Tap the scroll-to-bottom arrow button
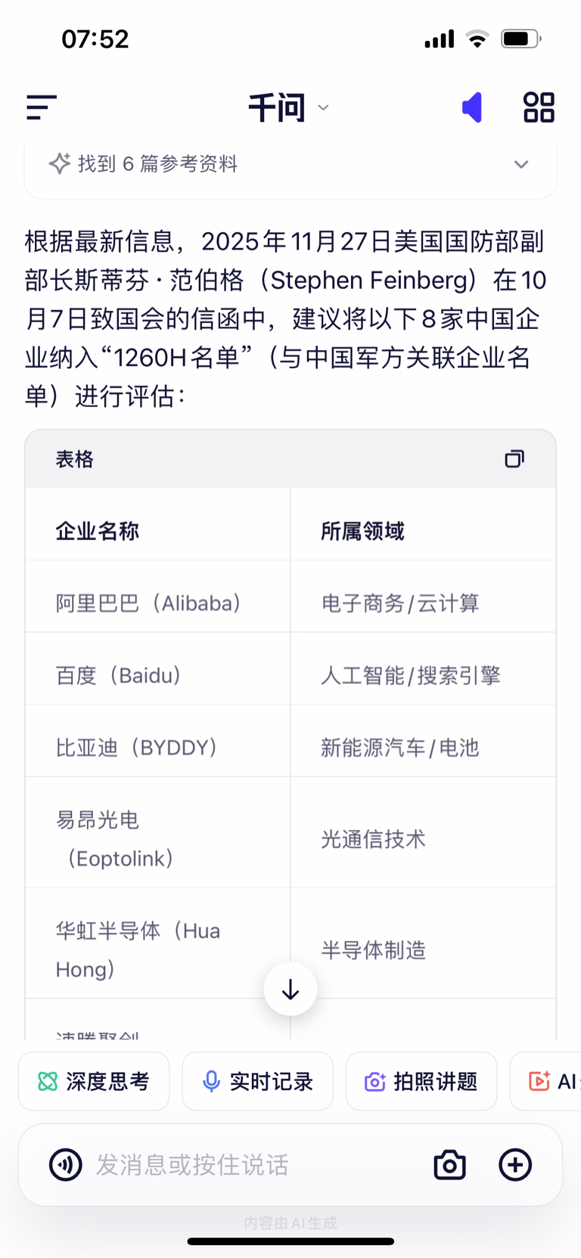The width and height of the screenshot is (581, 1258). click(290, 989)
